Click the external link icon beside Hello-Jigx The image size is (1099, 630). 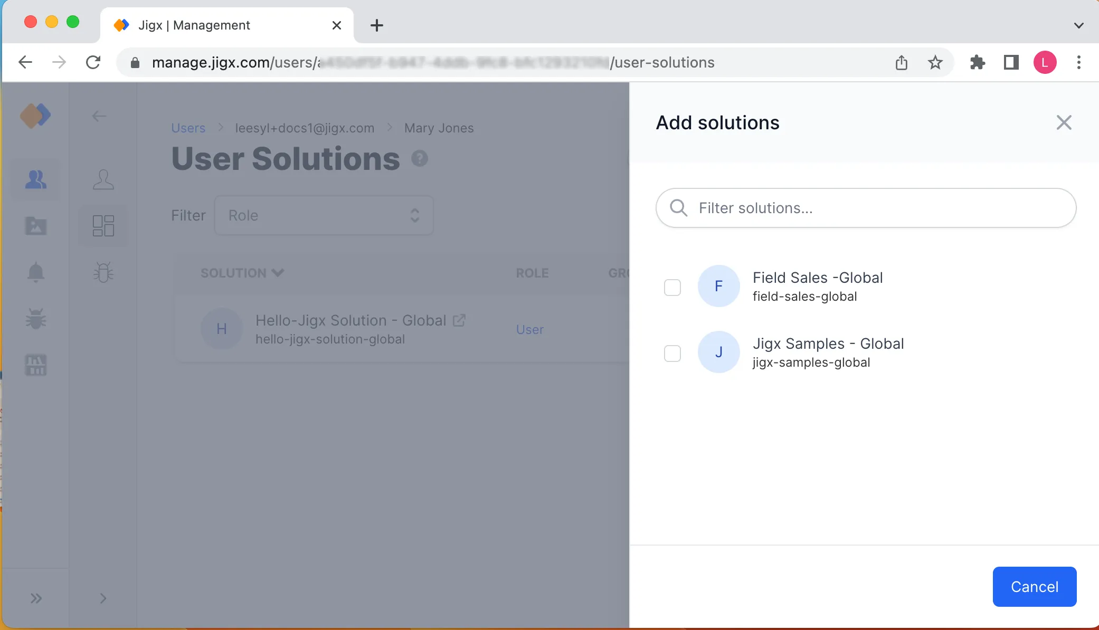click(x=459, y=320)
